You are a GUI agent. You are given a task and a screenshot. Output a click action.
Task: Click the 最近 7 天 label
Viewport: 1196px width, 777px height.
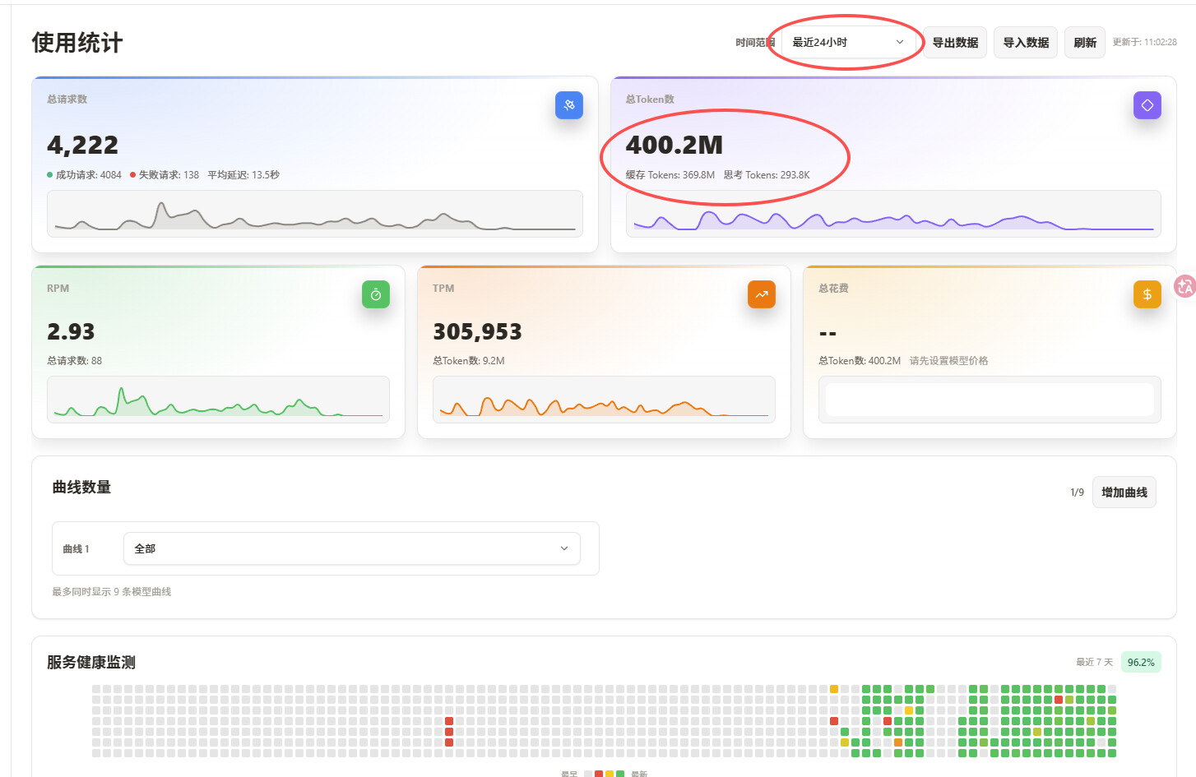(1094, 663)
